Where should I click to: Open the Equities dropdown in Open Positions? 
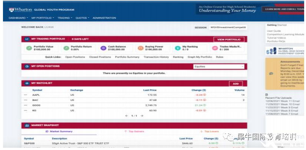coord(219,67)
